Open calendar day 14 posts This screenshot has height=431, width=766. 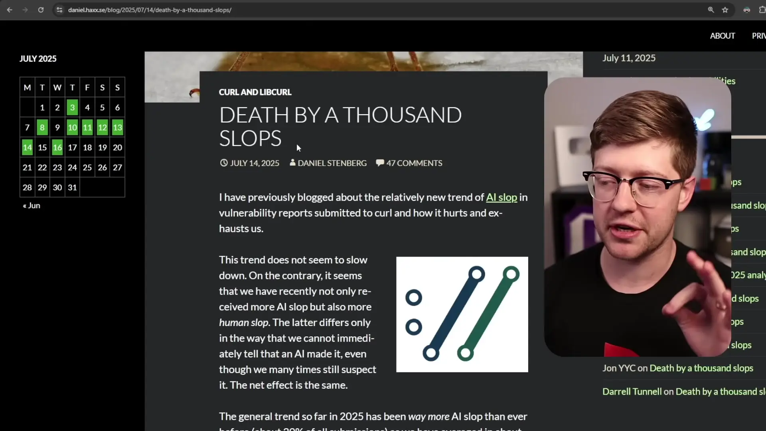(x=27, y=147)
